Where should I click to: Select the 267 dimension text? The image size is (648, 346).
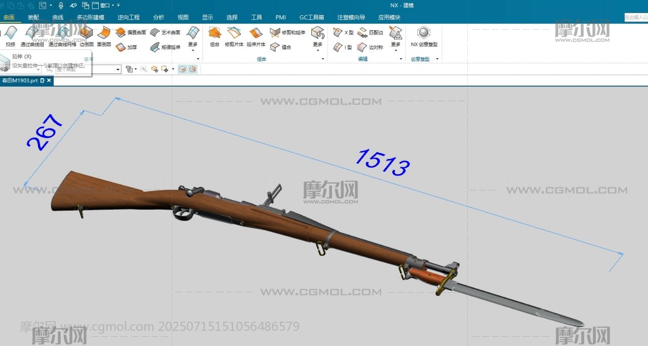(45, 132)
